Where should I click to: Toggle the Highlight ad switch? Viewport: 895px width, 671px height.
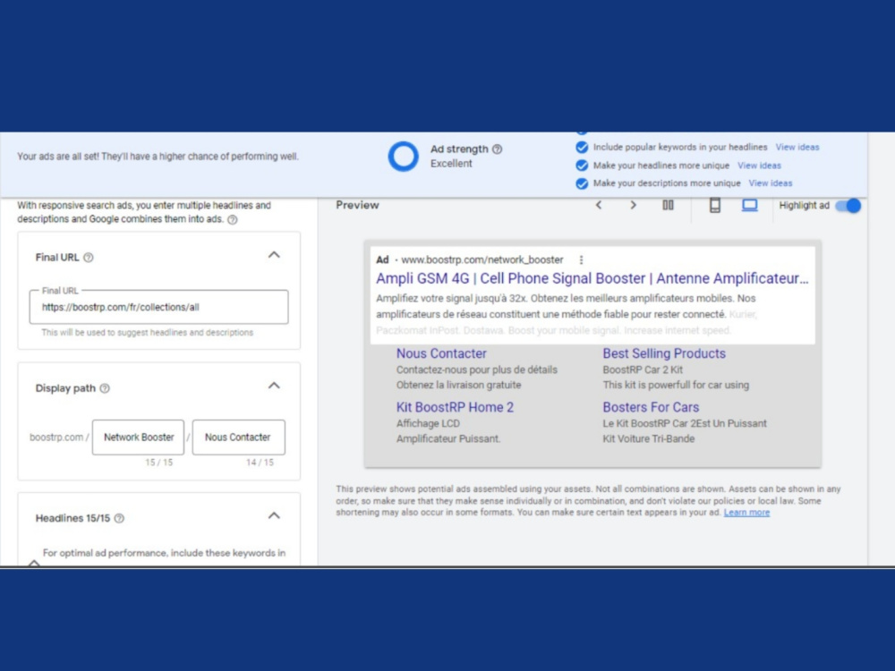pos(848,206)
